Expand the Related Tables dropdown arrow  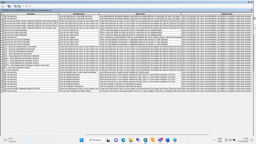tap(11, 6)
